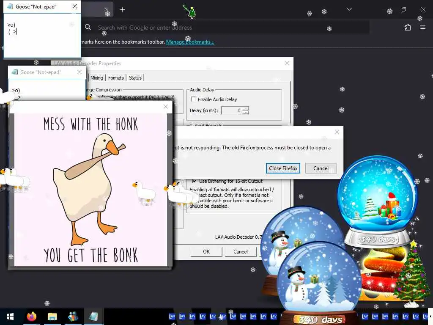Increase the Delay in ms stepper
This screenshot has width=433, height=325.
247,108
